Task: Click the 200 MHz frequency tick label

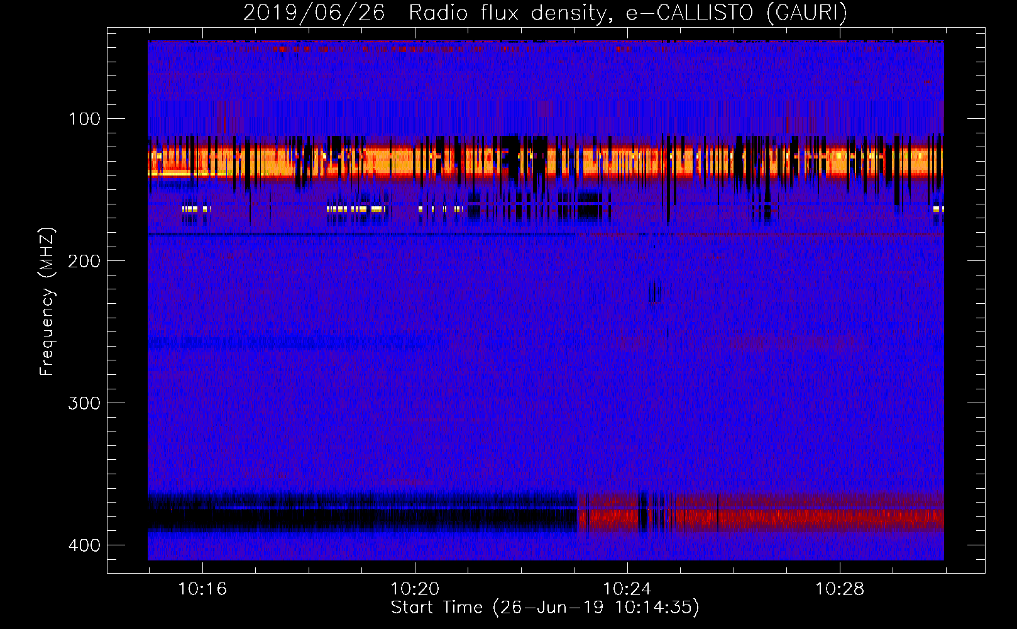Action: click(x=84, y=261)
